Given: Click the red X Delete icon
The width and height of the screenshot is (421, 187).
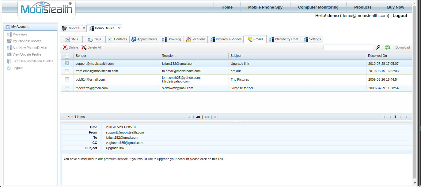Looking at the screenshot, I should (65, 47).
